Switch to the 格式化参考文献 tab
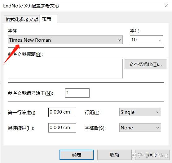172x163 pixels. click(22, 19)
